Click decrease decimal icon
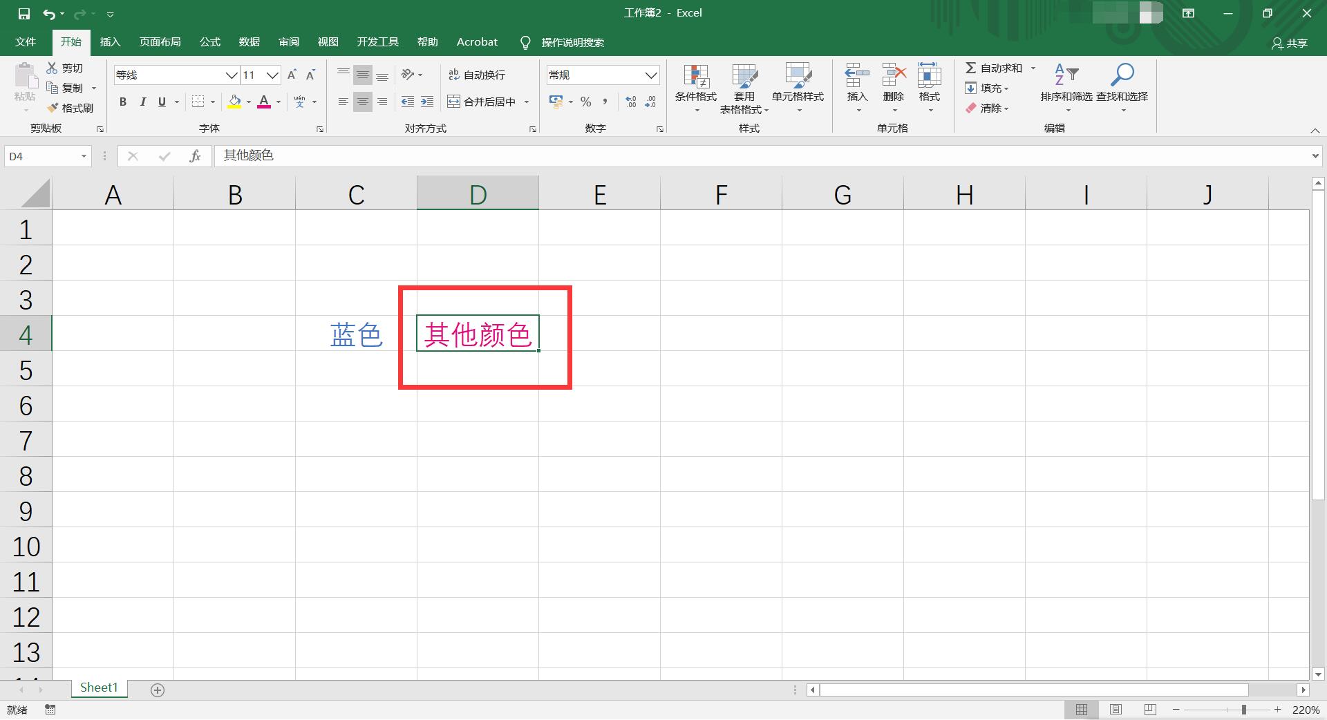1327x720 pixels. click(650, 102)
